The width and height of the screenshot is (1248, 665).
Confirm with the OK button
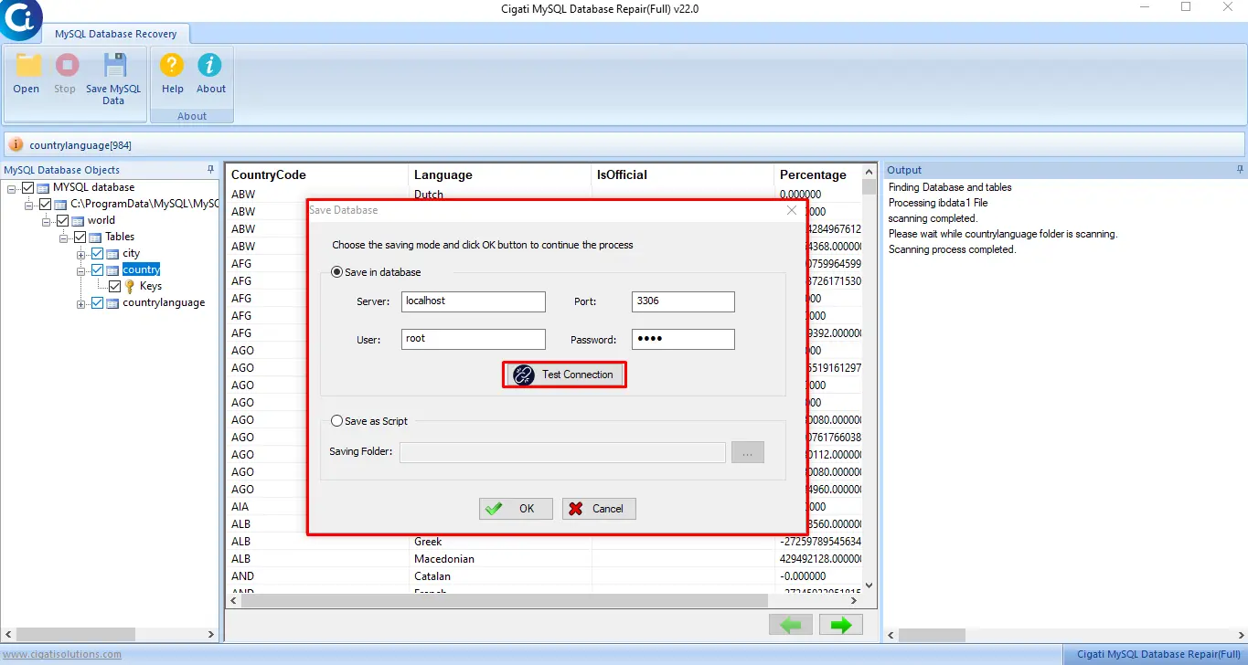(516, 509)
